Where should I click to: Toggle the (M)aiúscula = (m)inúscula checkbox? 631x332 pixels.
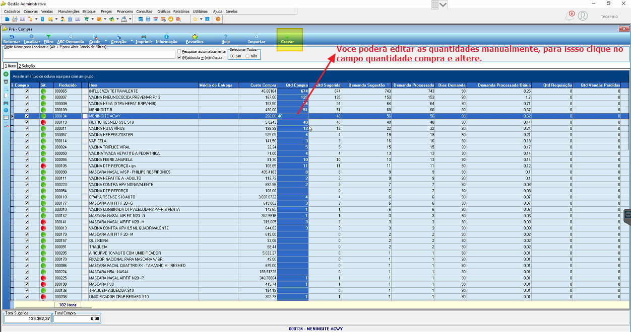tap(179, 57)
